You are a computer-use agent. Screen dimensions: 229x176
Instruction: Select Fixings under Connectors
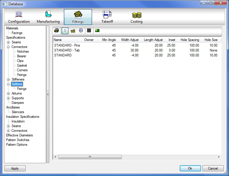22,75
